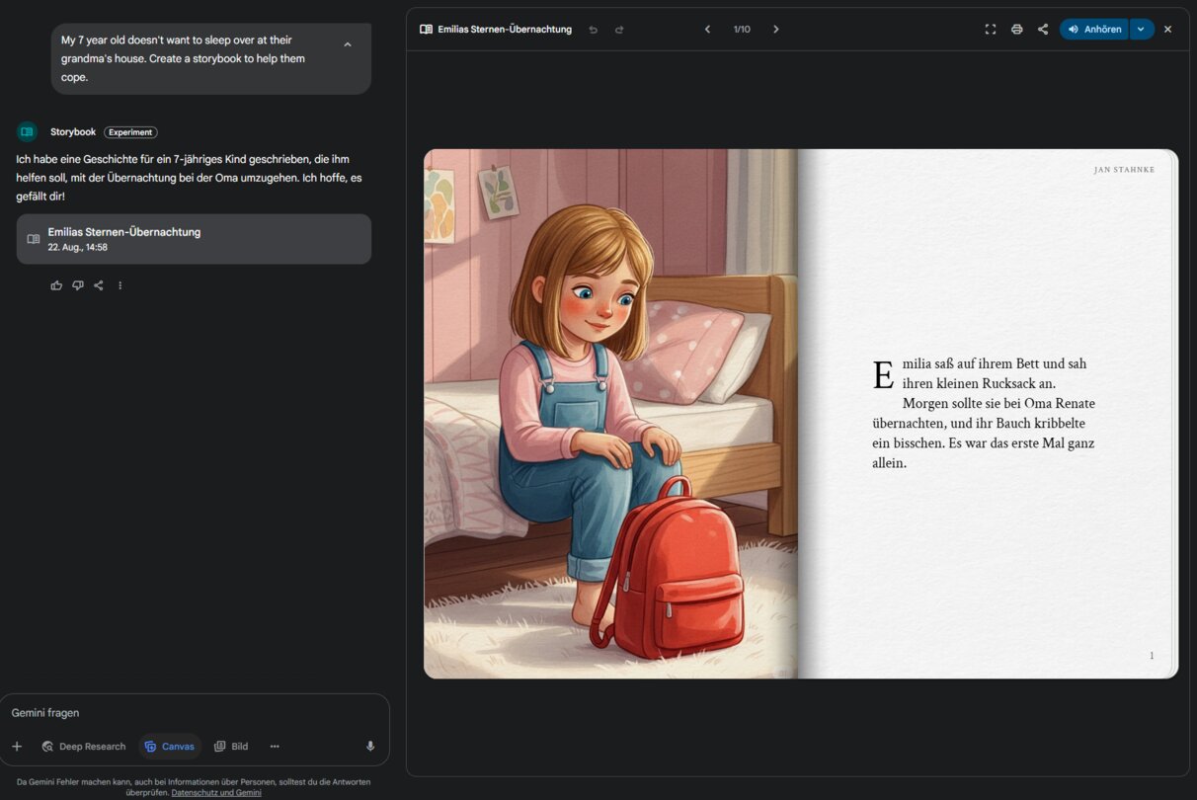The height and width of the screenshot is (800, 1197).
Task: Go to the next storybook page
Action: click(776, 30)
